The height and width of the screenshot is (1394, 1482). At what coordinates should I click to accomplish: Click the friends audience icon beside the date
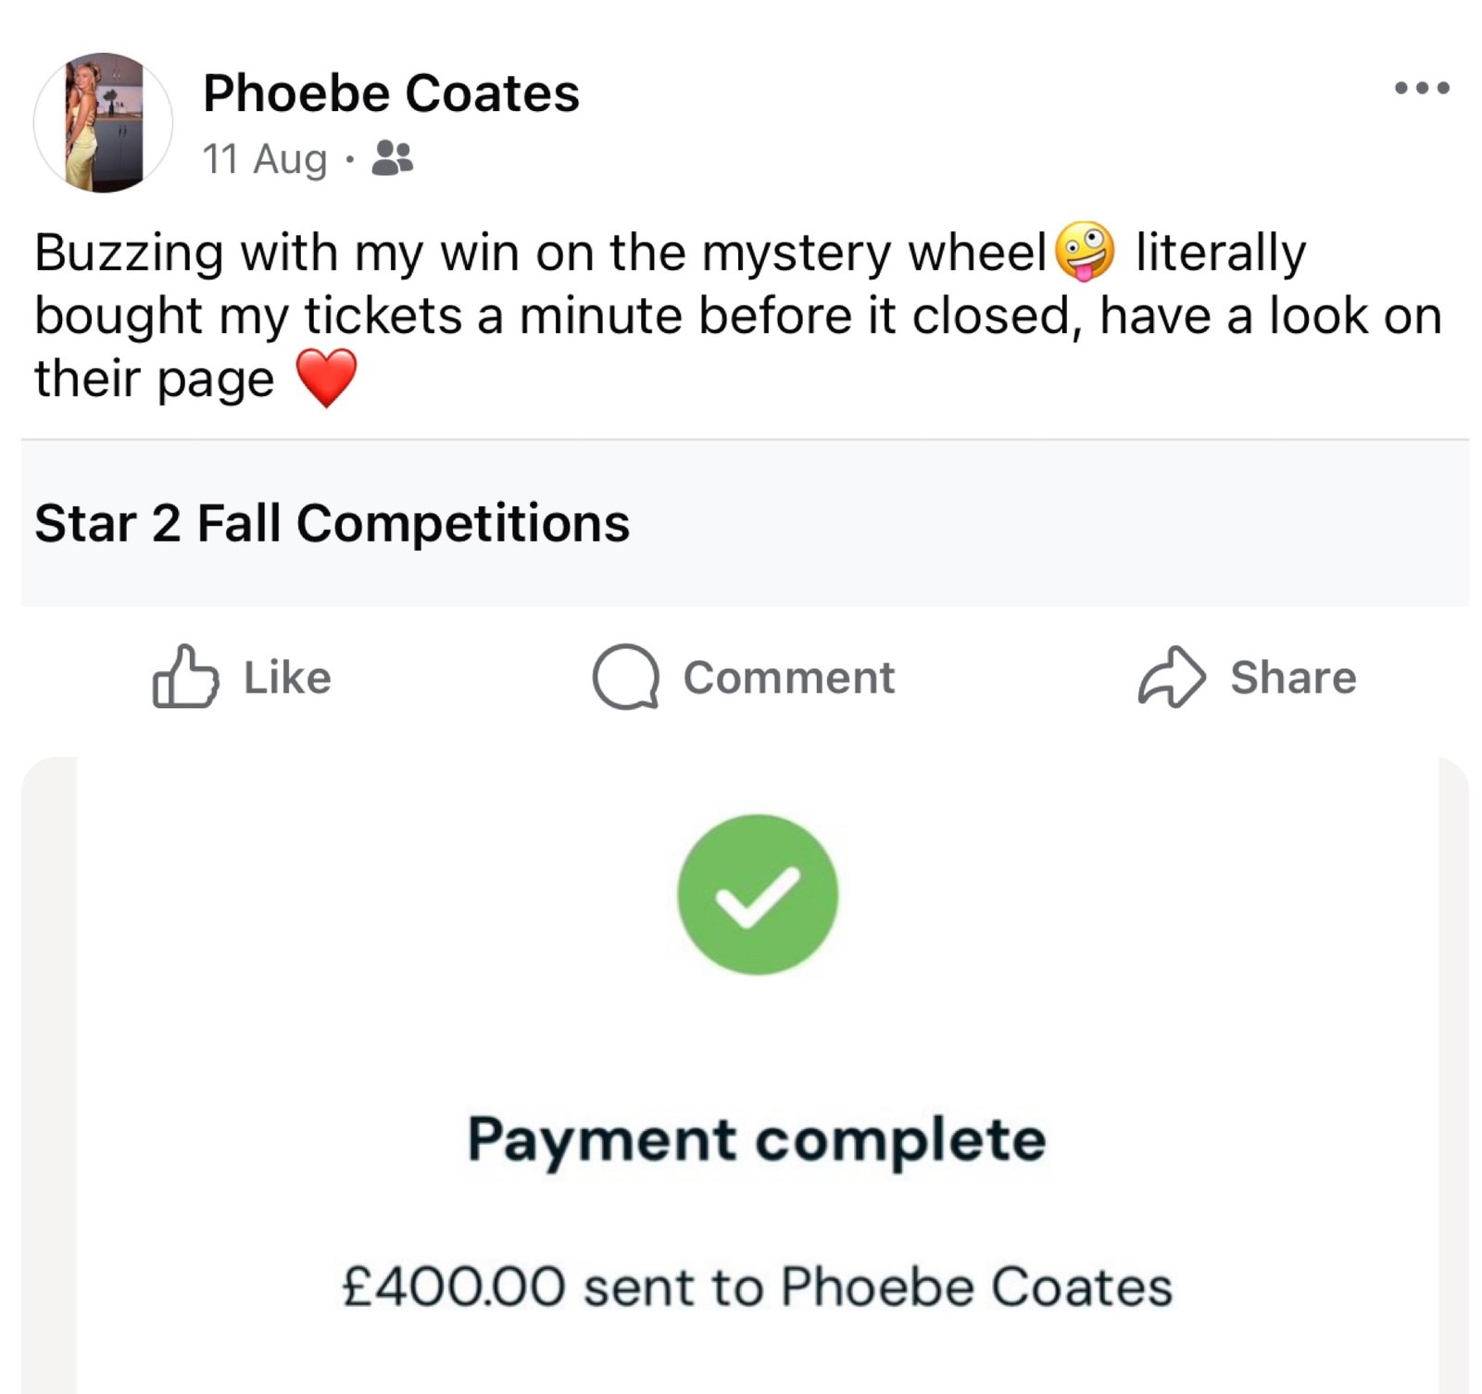point(392,158)
